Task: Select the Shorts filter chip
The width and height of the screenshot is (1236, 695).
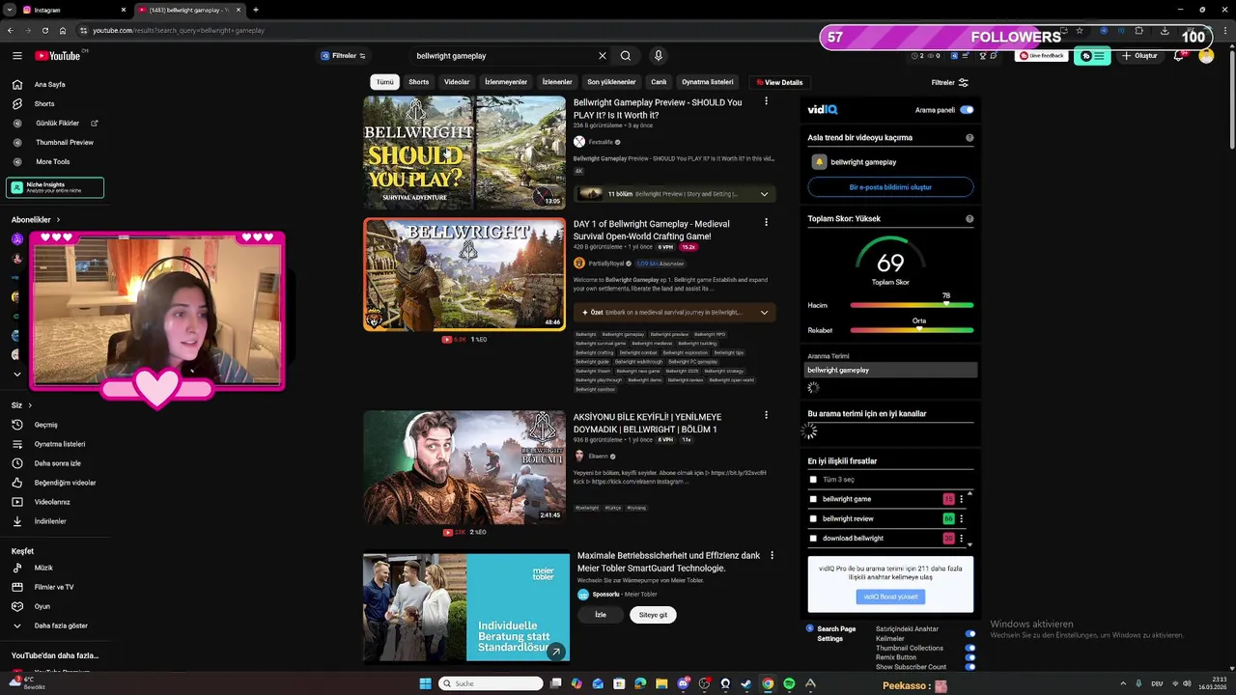Action: [x=418, y=82]
